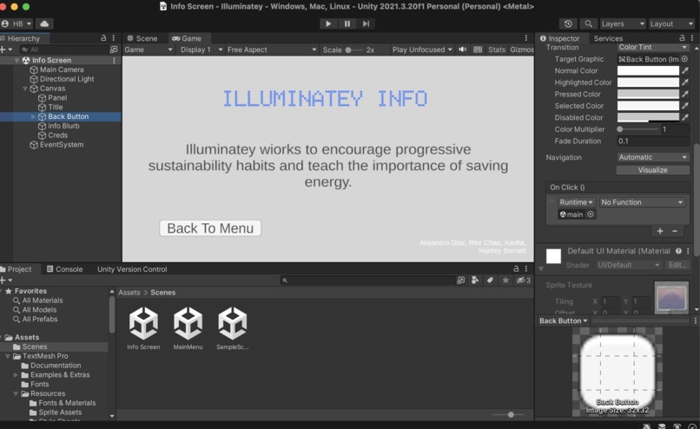Open the Navigation Automatic dropdown
The height and width of the screenshot is (429, 700).
click(653, 157)
